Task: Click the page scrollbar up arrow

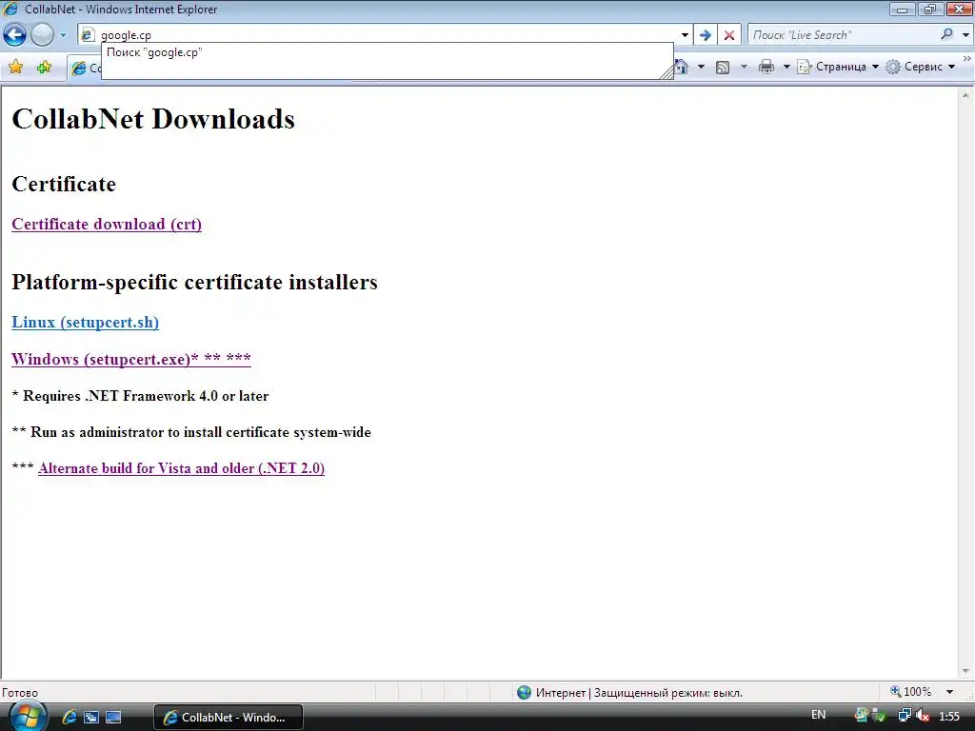Action: pos(965,96)
